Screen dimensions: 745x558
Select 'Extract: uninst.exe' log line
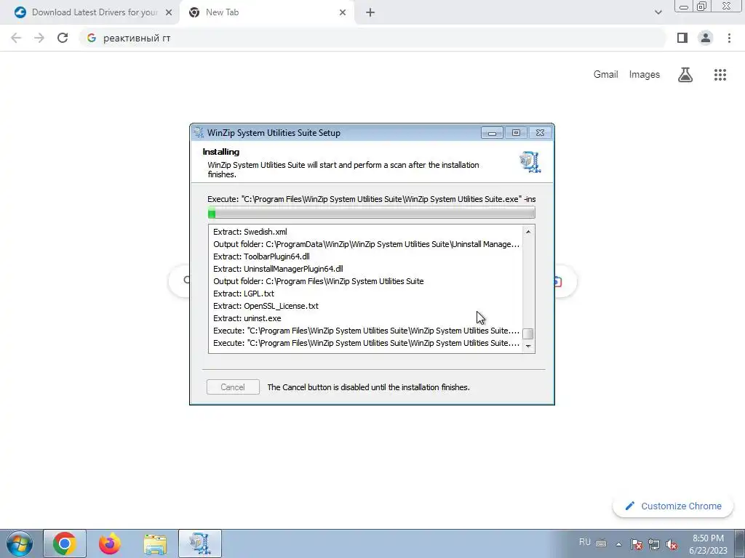247,318
